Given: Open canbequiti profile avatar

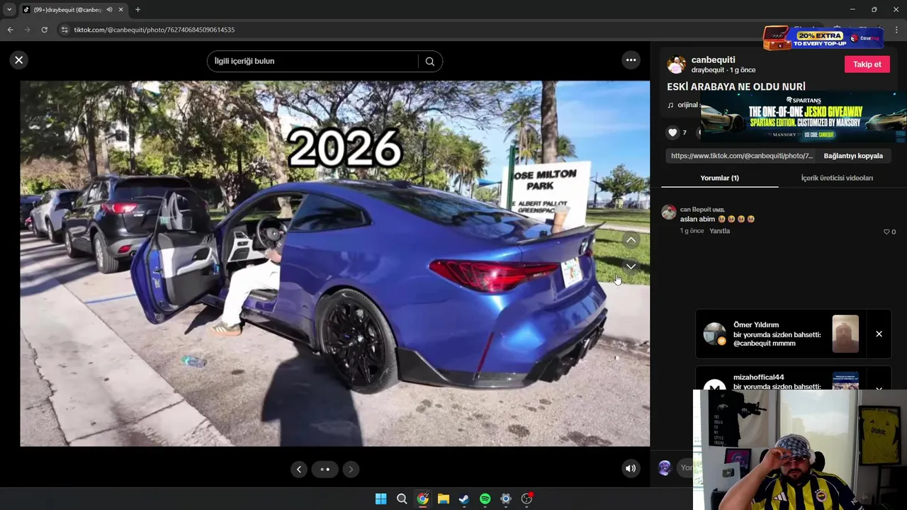Looking at the screenshot, I should pos(676,64).
